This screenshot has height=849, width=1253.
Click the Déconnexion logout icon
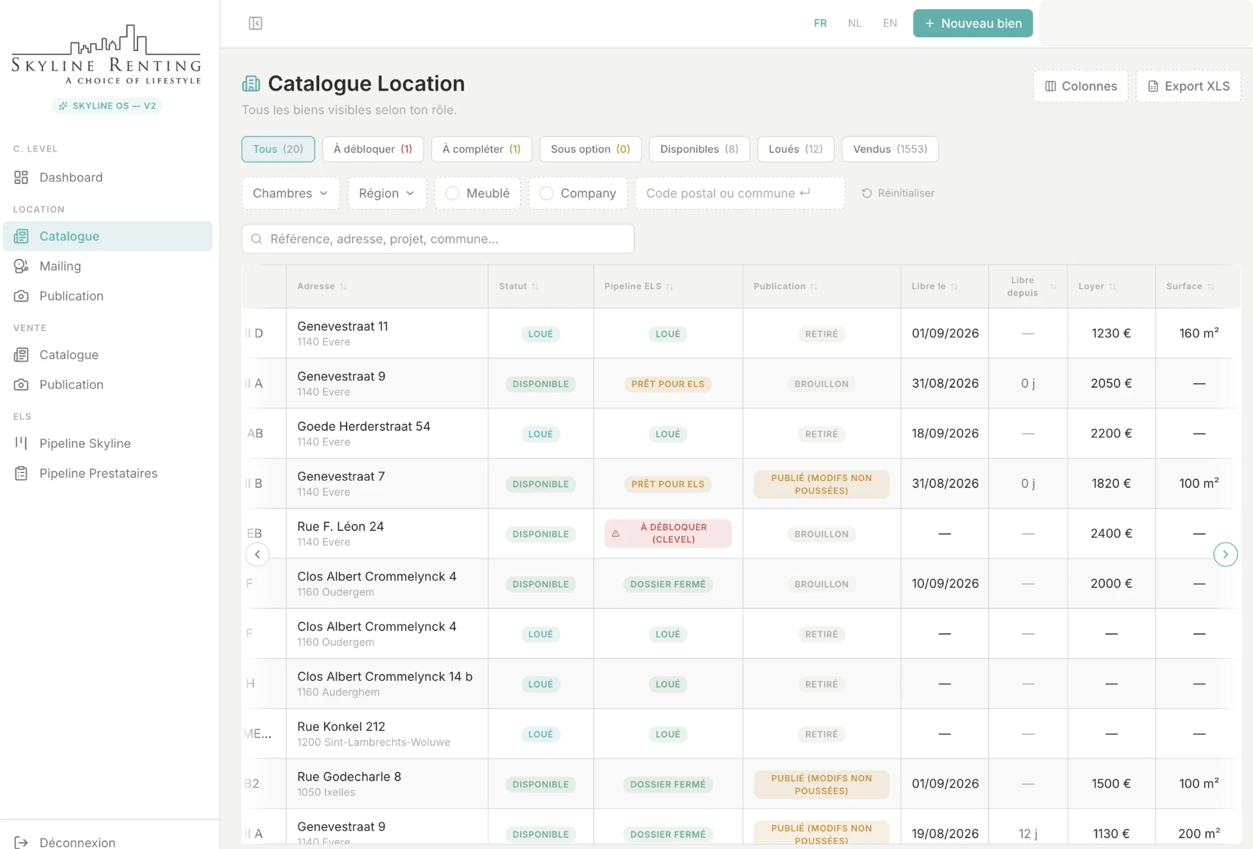point(21,842)
